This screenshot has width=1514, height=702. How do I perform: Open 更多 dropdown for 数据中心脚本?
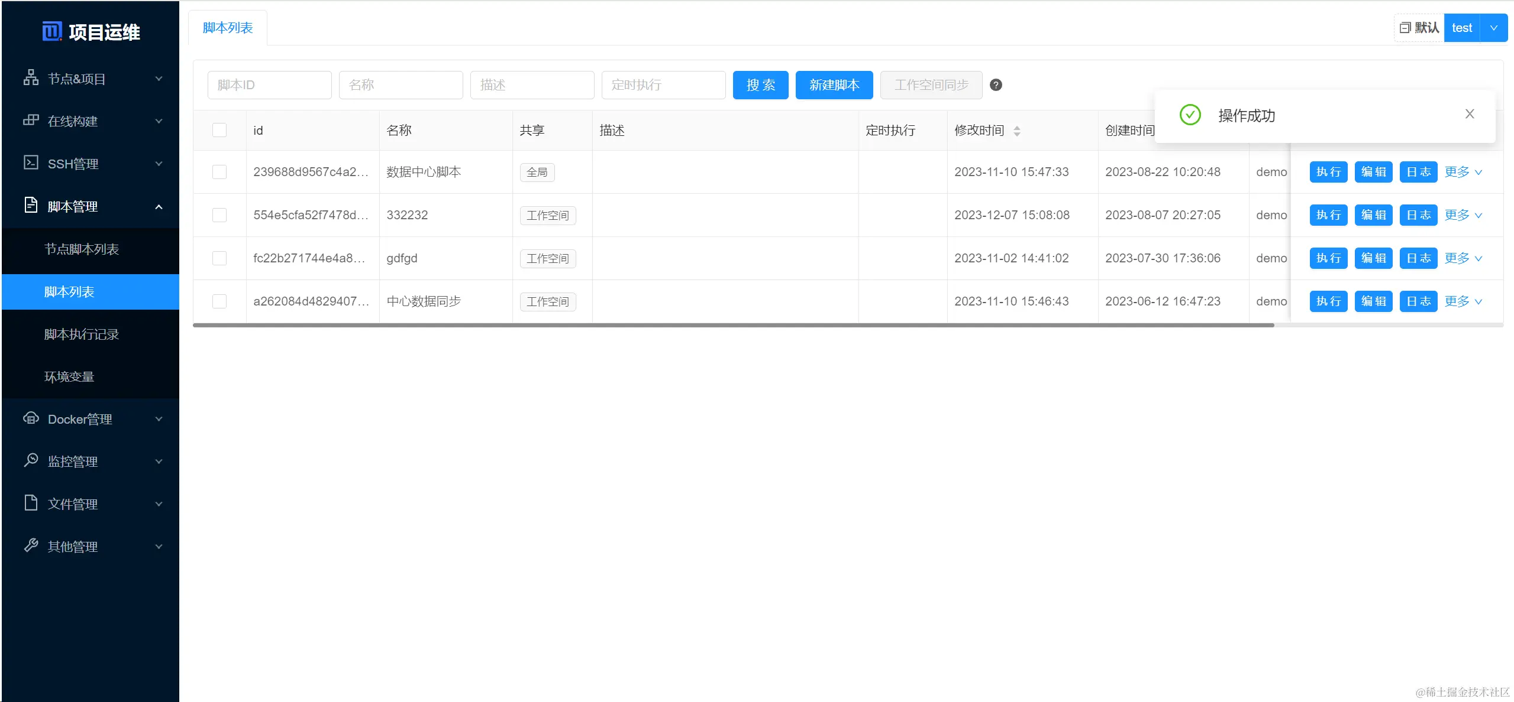pos(1464,172)
